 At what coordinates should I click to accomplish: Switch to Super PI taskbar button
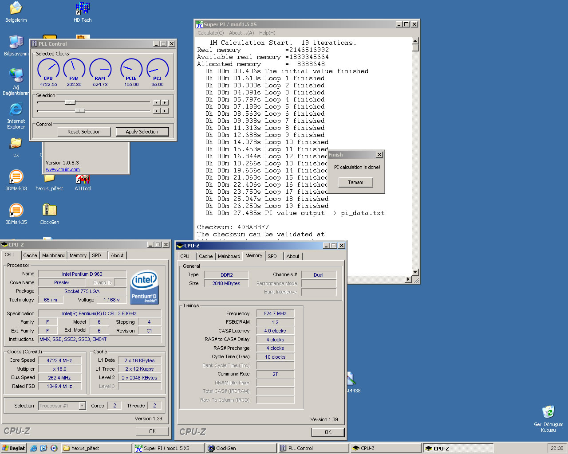pyautogui.click(x=168, y=448)
